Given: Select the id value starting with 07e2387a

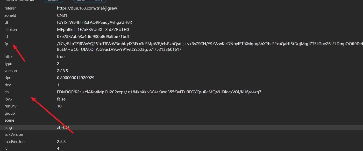Looking at the screenshot, I should click(x=93, y=37).
